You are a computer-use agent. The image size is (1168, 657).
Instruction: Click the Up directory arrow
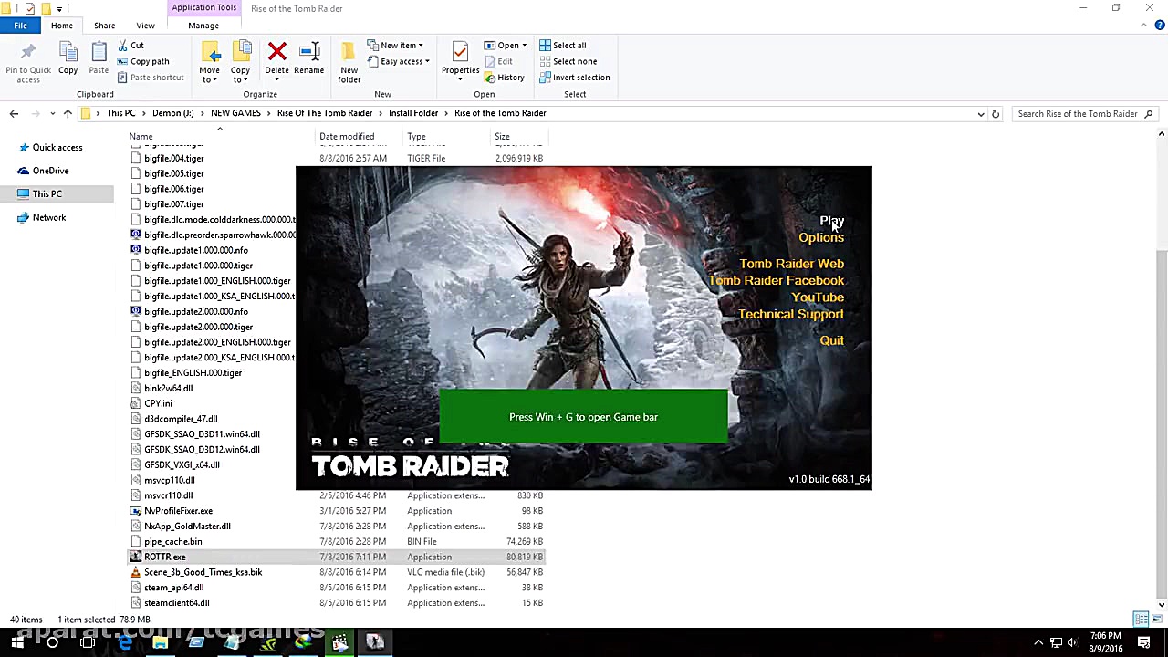point(68,114)
